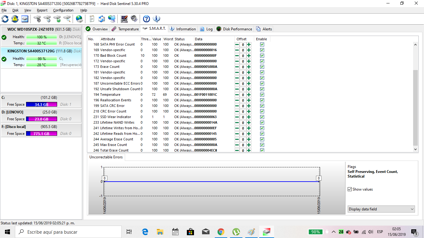Open the Report menu
Image resolution: width=424 pixels, height=238 pixels.
click(42, 10)
